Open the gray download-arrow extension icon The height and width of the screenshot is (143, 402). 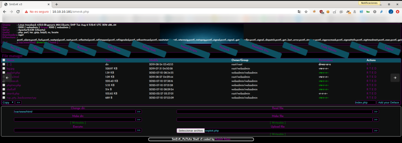pos(375,12)
